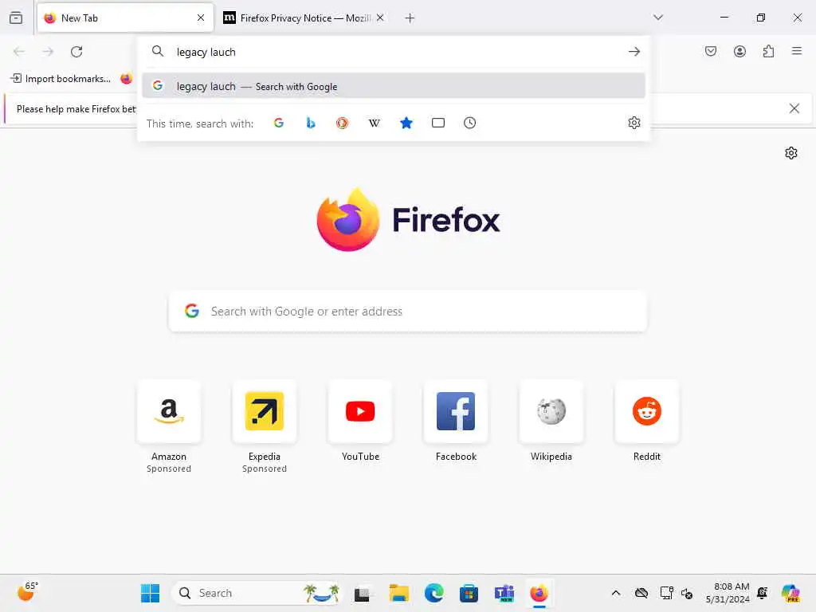Go back to the previous page

[x=19, y=52]
